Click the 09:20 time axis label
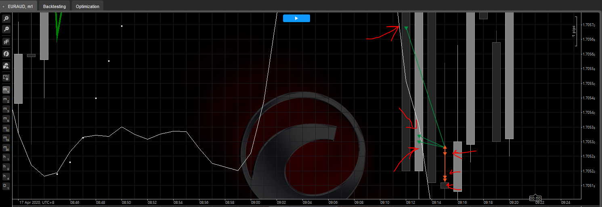Viewport: 602px width, 207px height. [x=514, y=203]
